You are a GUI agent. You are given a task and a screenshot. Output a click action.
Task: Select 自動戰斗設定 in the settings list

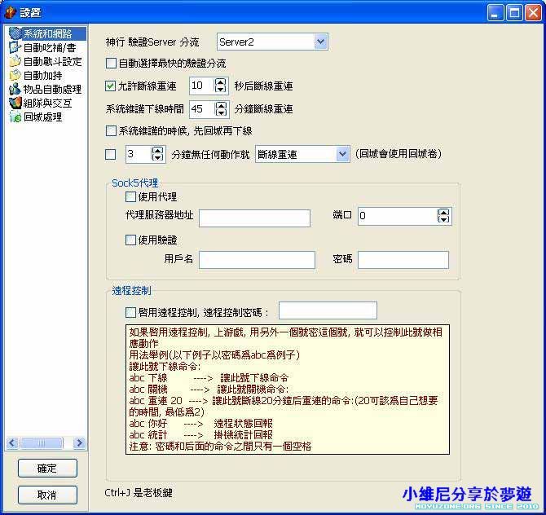tap(52, 61)
